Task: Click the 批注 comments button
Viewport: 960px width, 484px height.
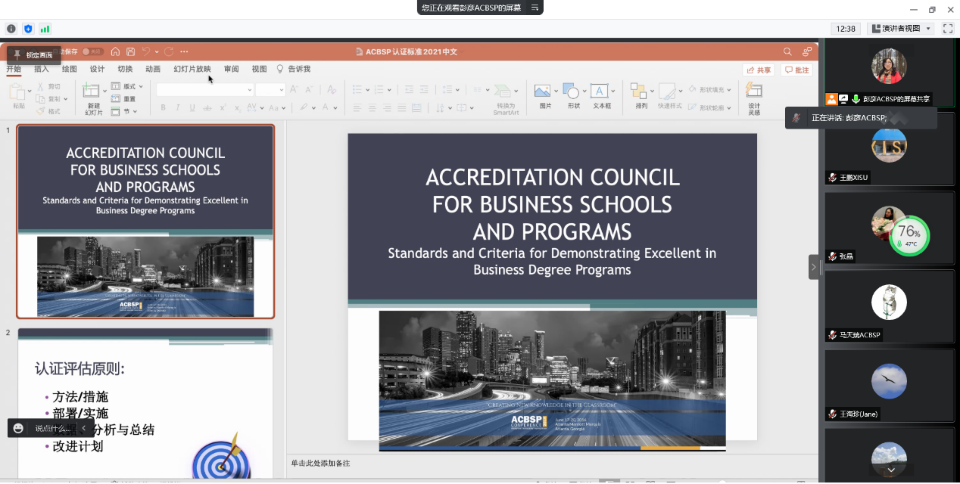Action: (797, 70)
